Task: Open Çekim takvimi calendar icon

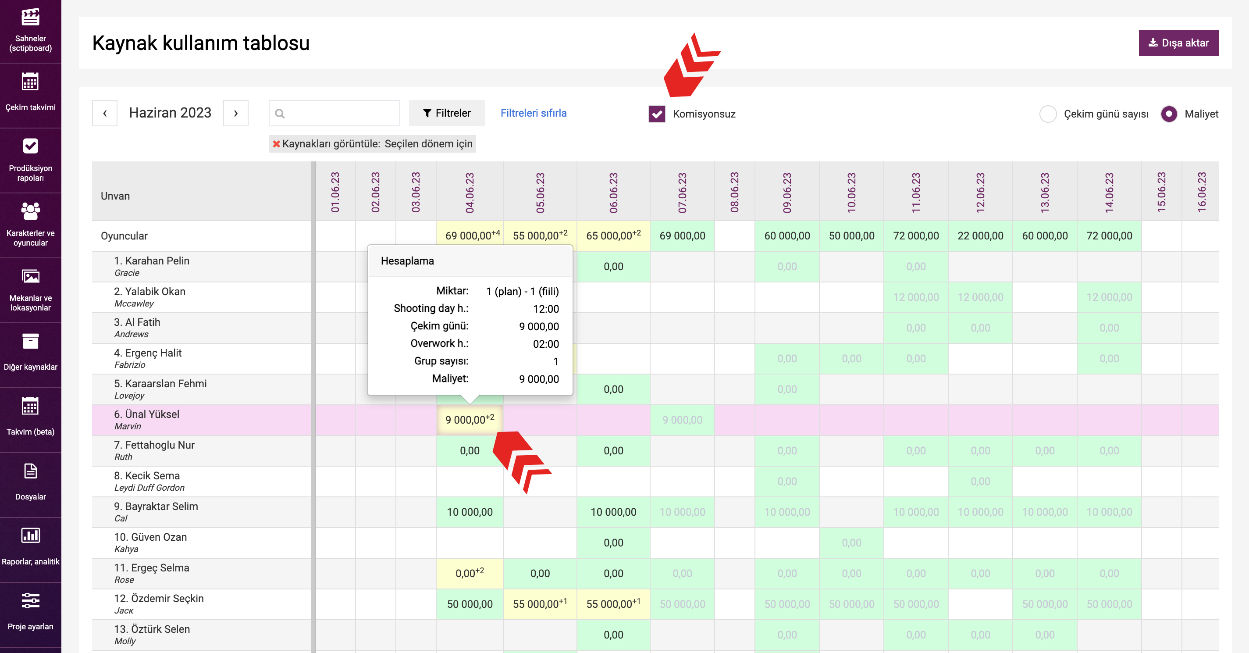Action: tap(30, 82)
